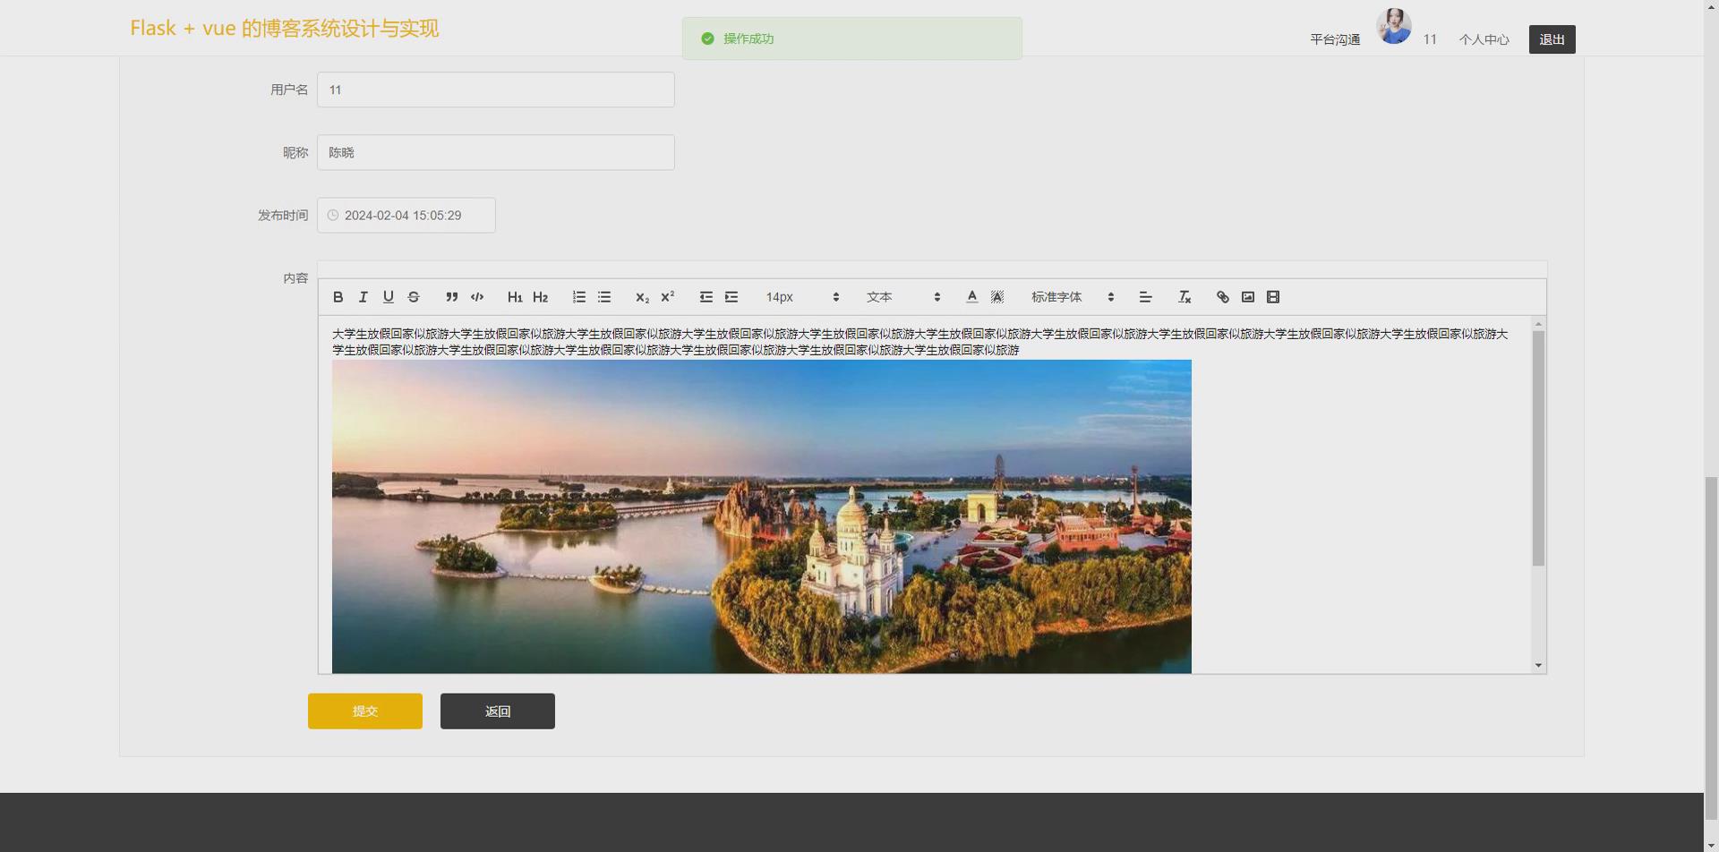Apply strikethrough formatting

pos(414,297)
